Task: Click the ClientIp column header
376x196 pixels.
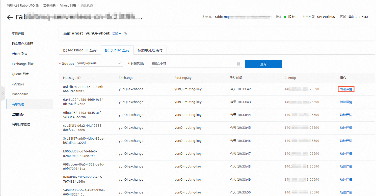Action: (x=290, y=78)
